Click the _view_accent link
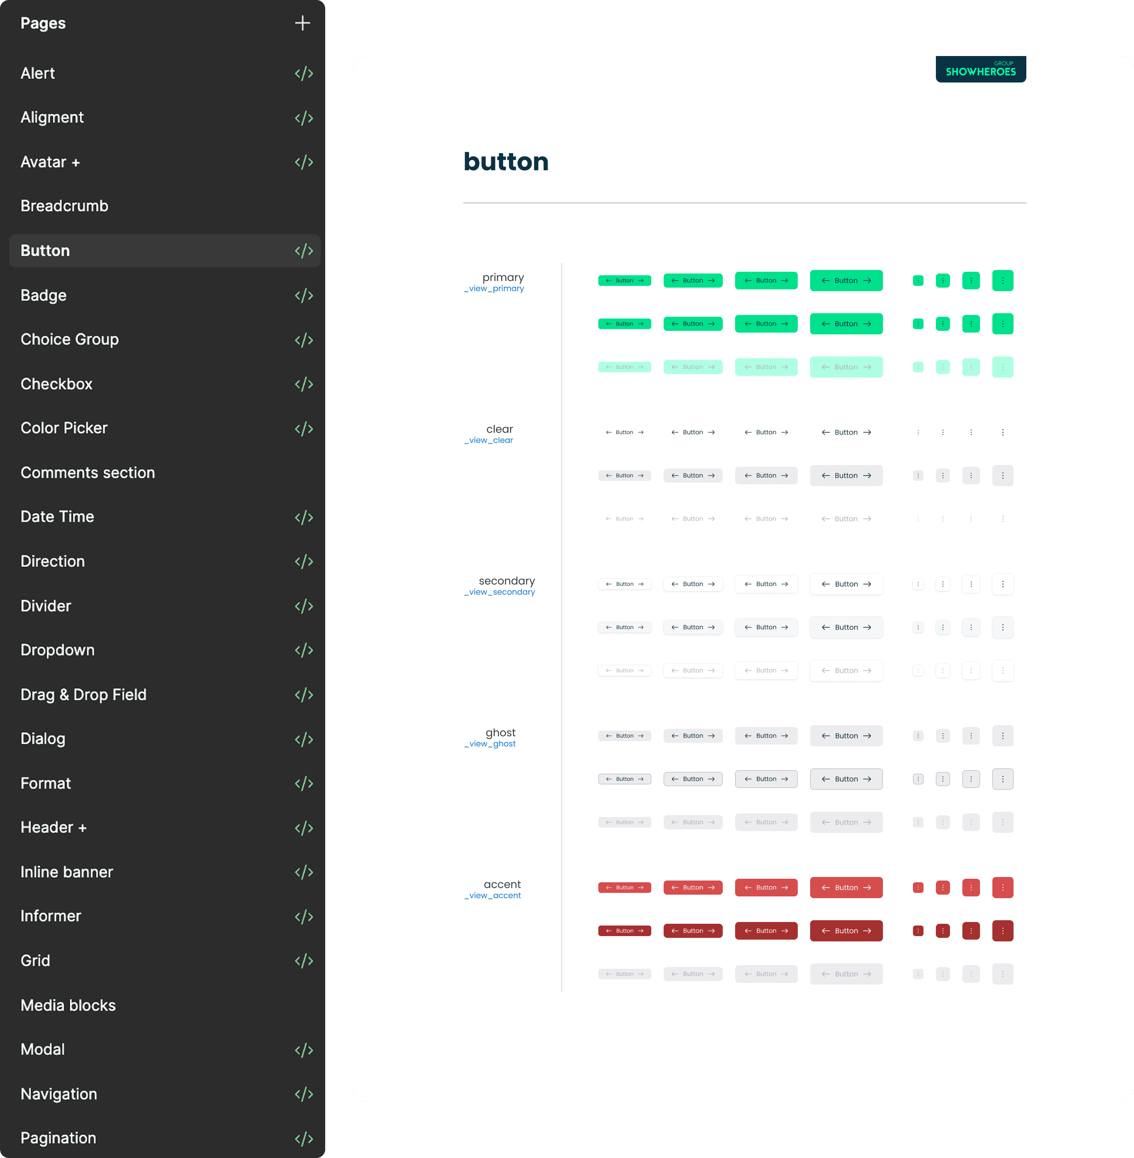1134x1158 pixels. (492, 896)
